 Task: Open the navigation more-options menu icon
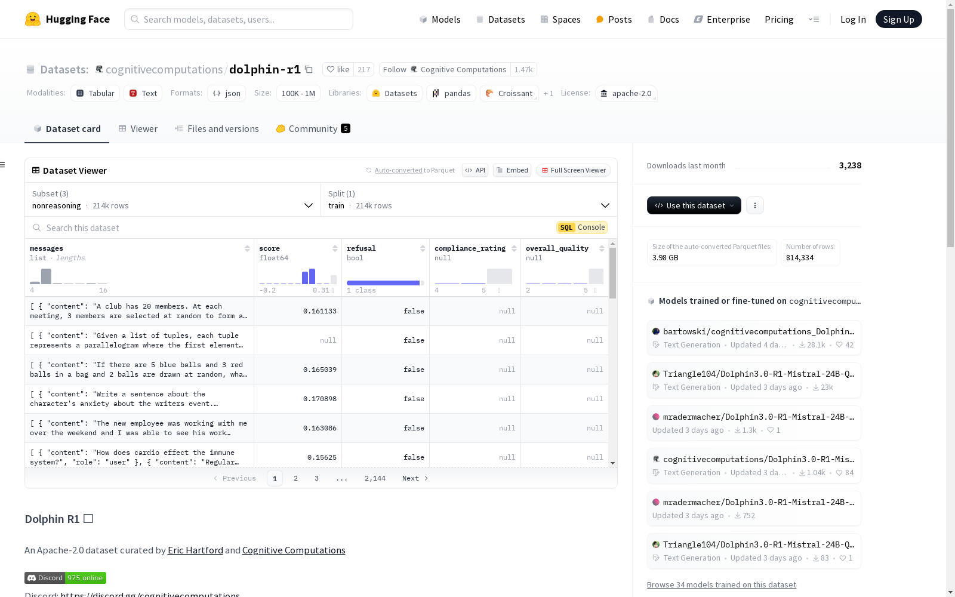tap(814, 19)
